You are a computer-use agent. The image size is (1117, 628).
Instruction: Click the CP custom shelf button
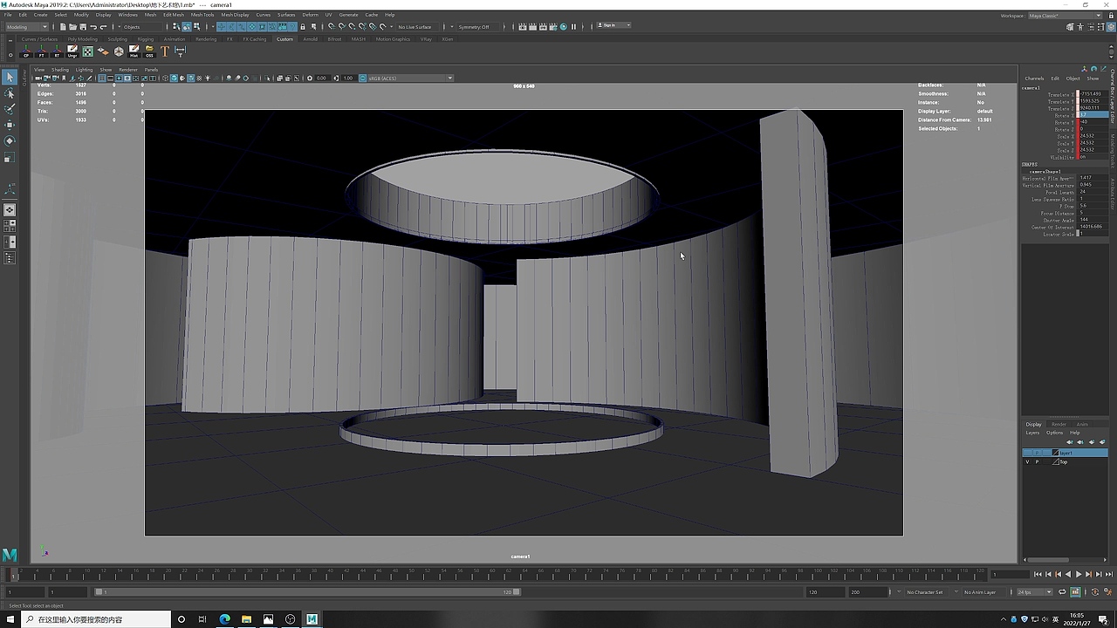[26, 51]
